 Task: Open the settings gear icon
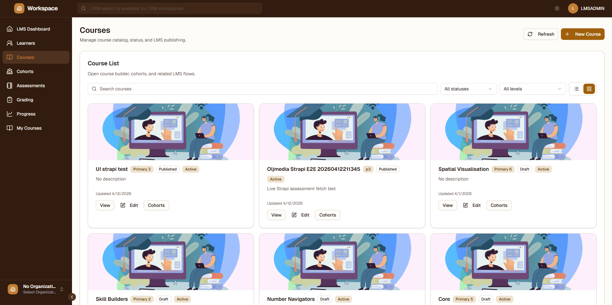click(557, 8)
